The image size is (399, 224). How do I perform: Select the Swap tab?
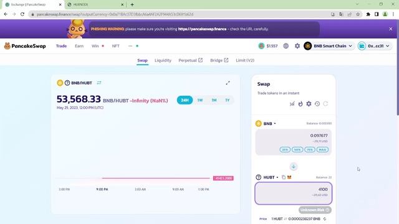point(142,60)
